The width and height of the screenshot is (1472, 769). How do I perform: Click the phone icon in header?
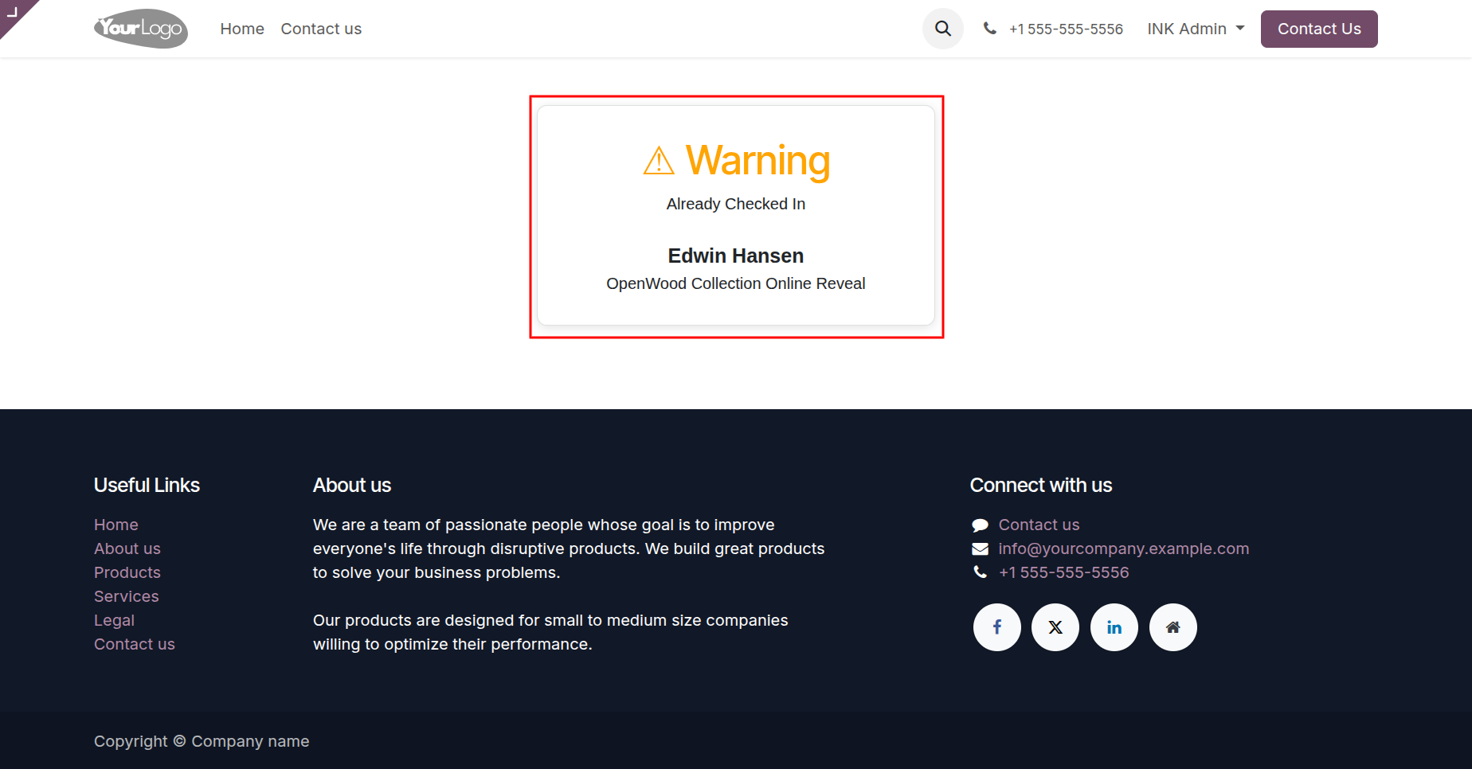(x=989, y=29)
